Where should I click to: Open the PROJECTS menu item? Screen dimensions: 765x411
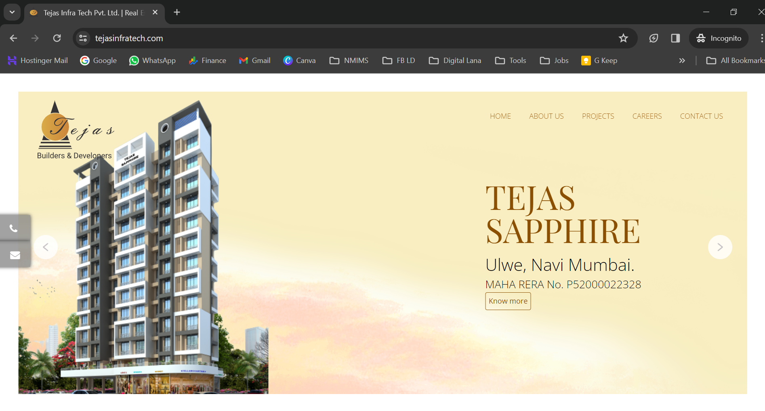tap(598, 116)
